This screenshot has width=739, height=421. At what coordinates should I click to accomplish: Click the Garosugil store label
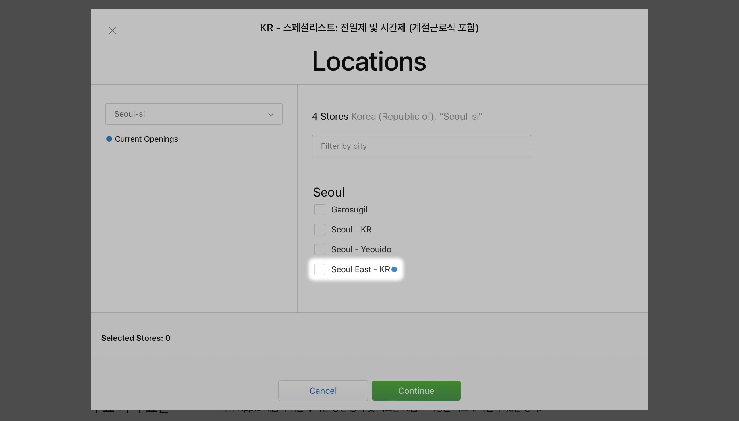(x=349, y=210)
